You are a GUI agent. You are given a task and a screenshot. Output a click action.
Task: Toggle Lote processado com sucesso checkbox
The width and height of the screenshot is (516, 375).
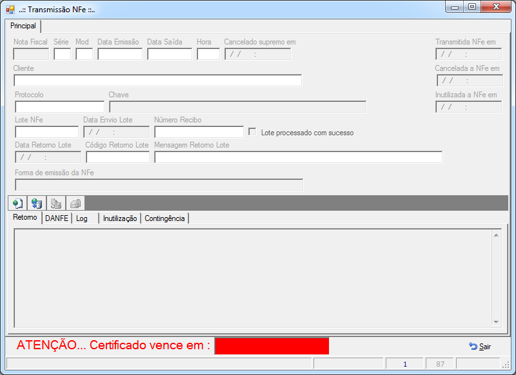252,132
